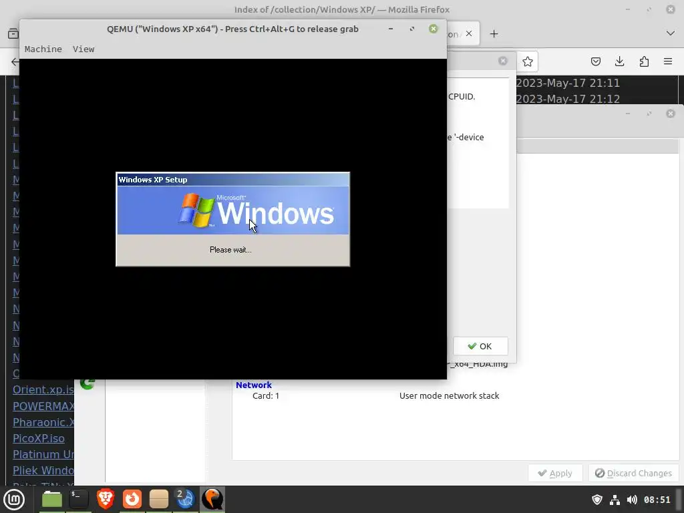Launch Brave browser from taskbar
Screen dimensions: 684x513
click(x=105, y=500)
